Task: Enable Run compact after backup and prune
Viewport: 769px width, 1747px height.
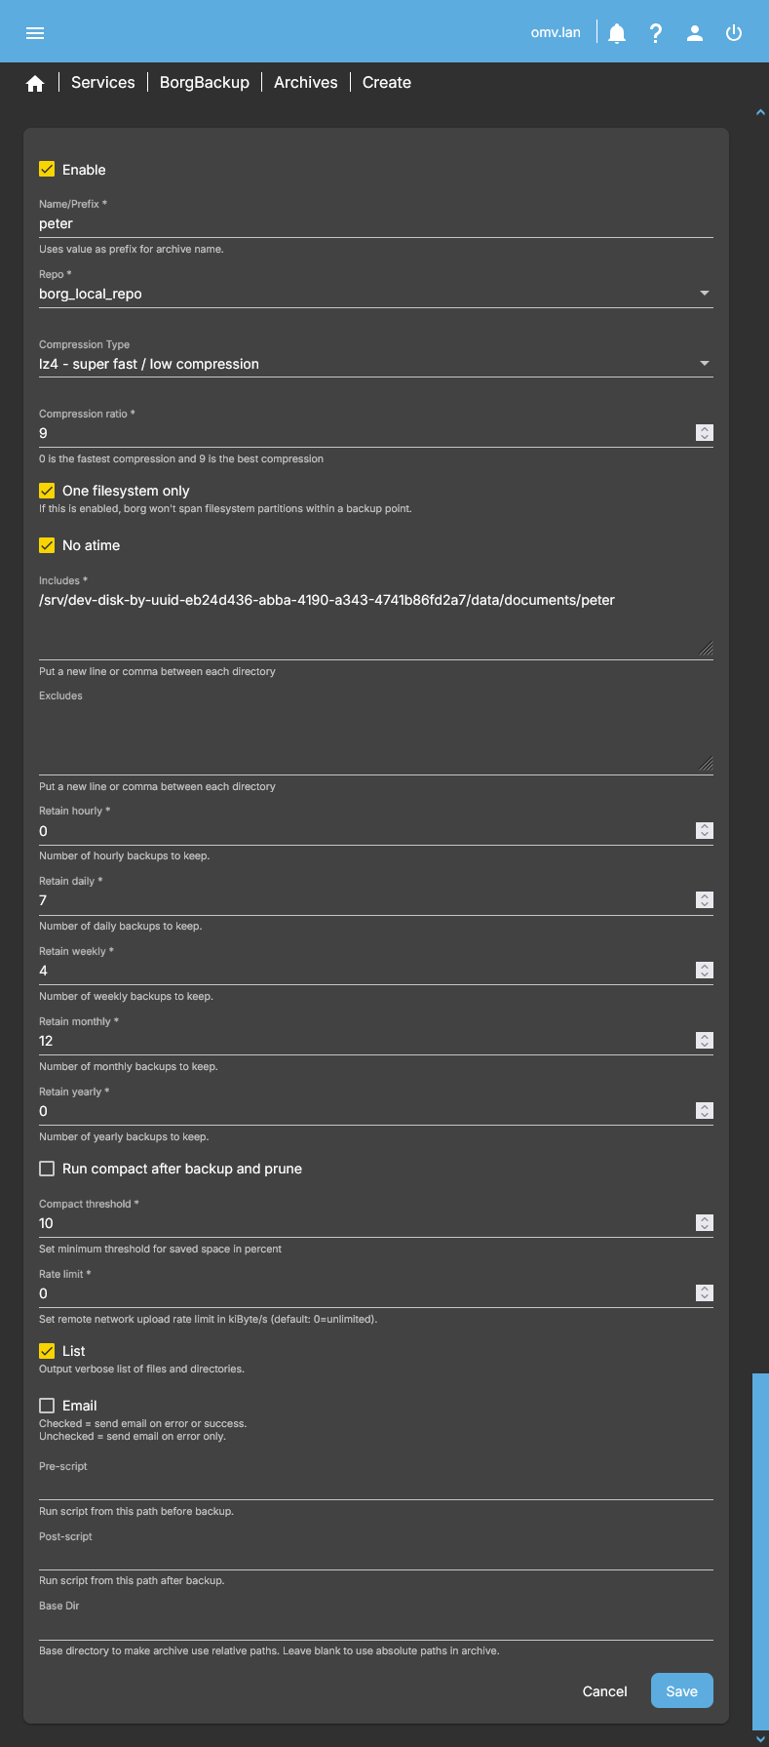Action: click(x=47, y=1169)
